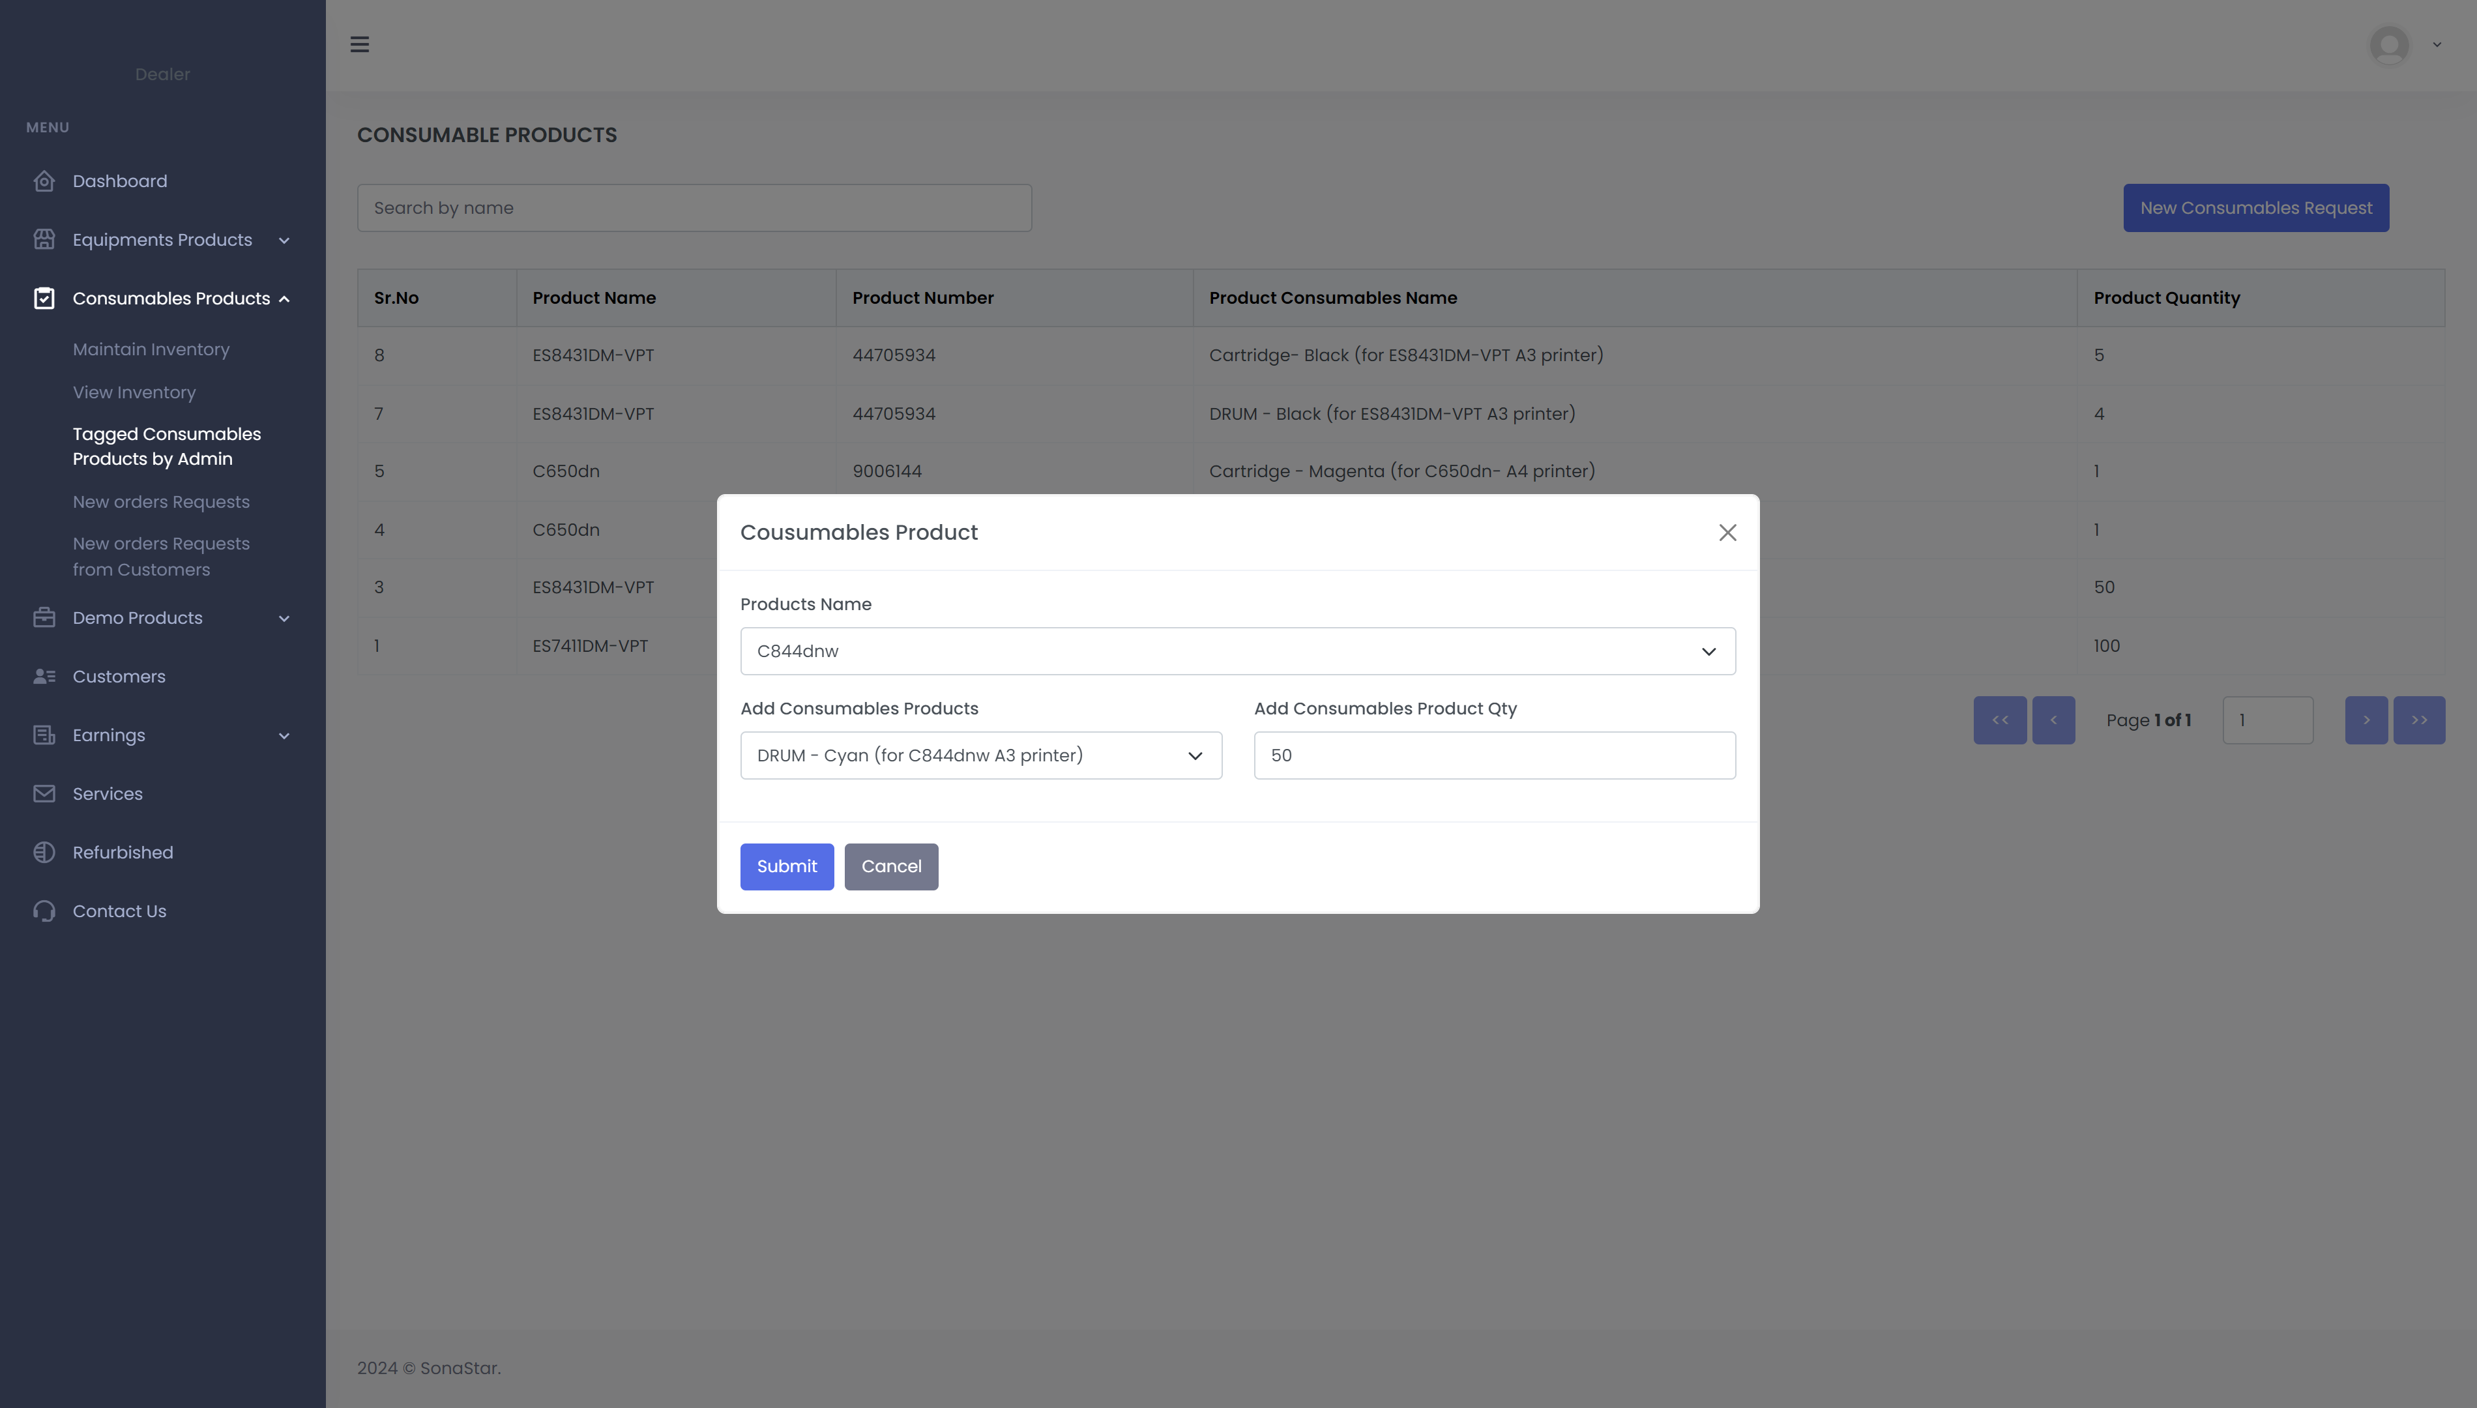Click the Contact Us headset icon
This screenshot has width=2477, height=1408.
tap(44, 911)
